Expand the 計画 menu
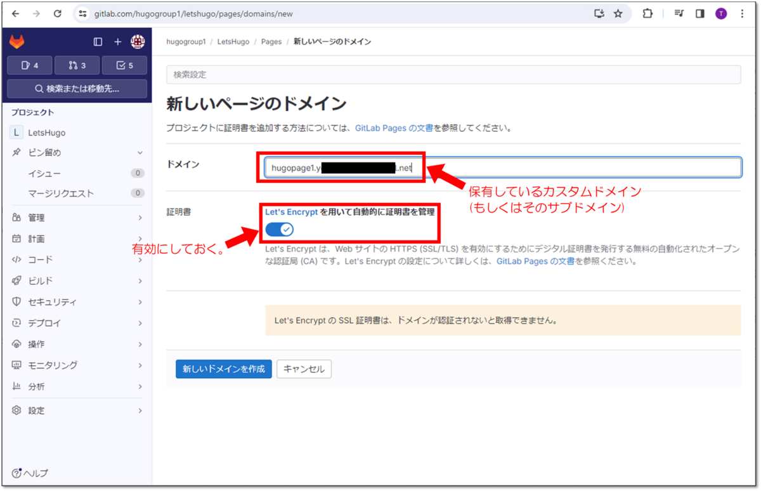Screen dimensions: 761x491 tap(77, 239)
